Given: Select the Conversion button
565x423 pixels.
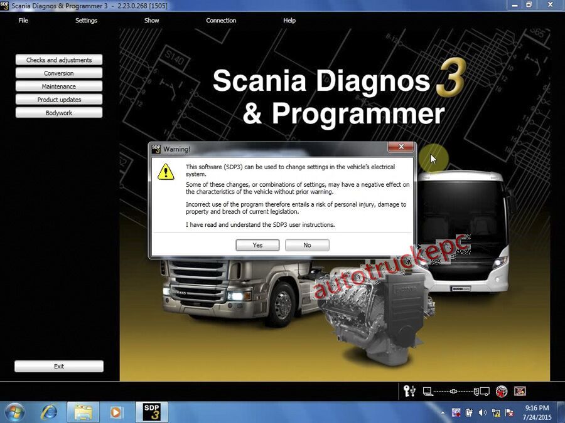Looking at the screenshot, I should coord(59,73).
